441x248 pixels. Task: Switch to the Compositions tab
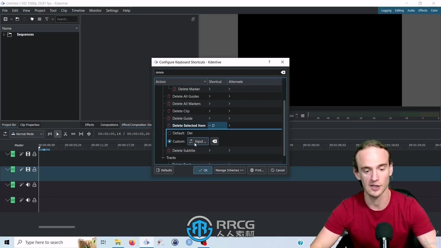point(109,125)
